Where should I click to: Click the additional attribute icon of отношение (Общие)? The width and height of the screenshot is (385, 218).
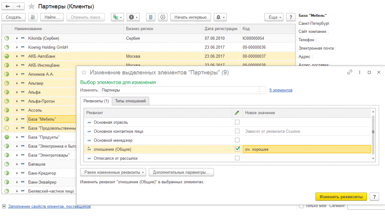pos(89,149)
